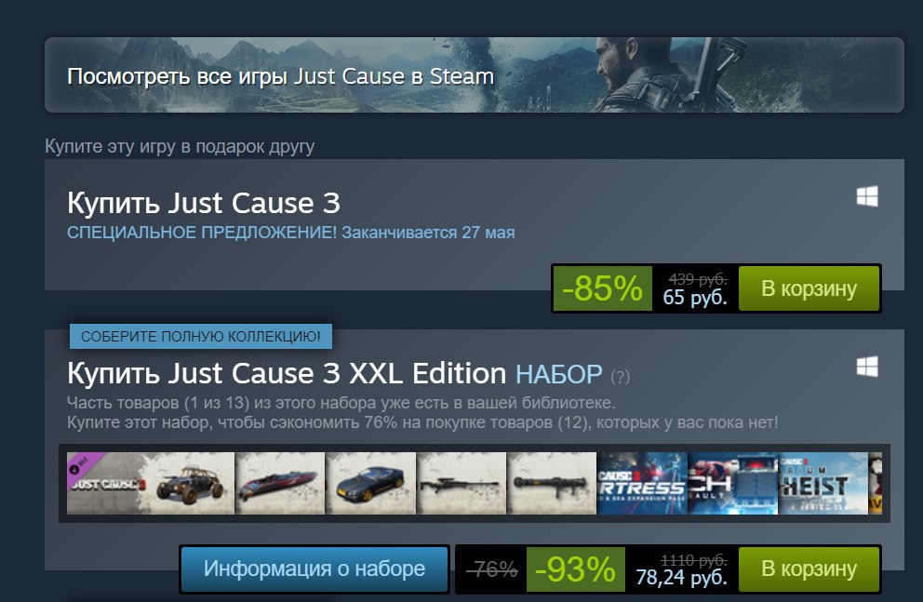923x602 pixels.
Task: Open 'Информация о наборе' bundle info
Action: (314, 569)
